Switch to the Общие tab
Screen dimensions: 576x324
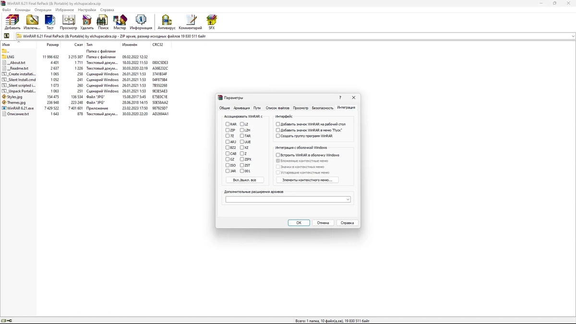click(225, 108)
